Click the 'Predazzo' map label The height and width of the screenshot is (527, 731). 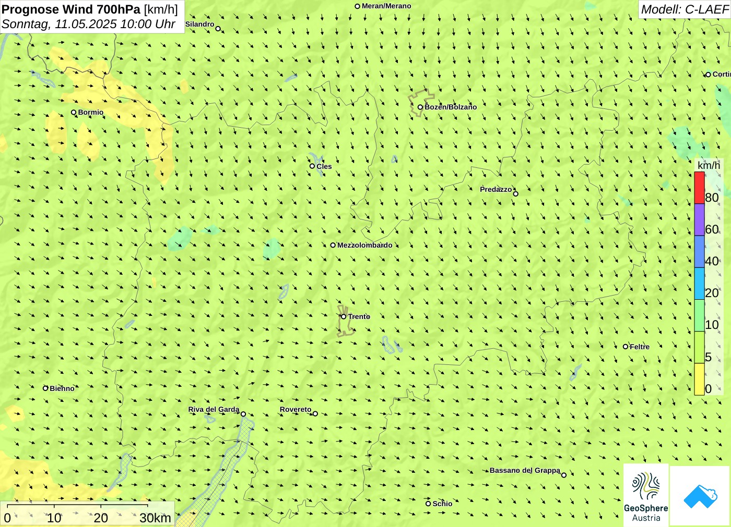pos(496,189)
